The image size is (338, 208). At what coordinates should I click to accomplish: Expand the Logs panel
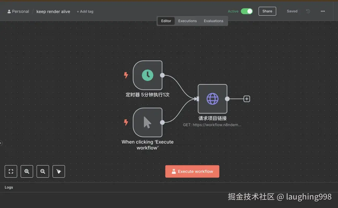[x=9, y=187]
